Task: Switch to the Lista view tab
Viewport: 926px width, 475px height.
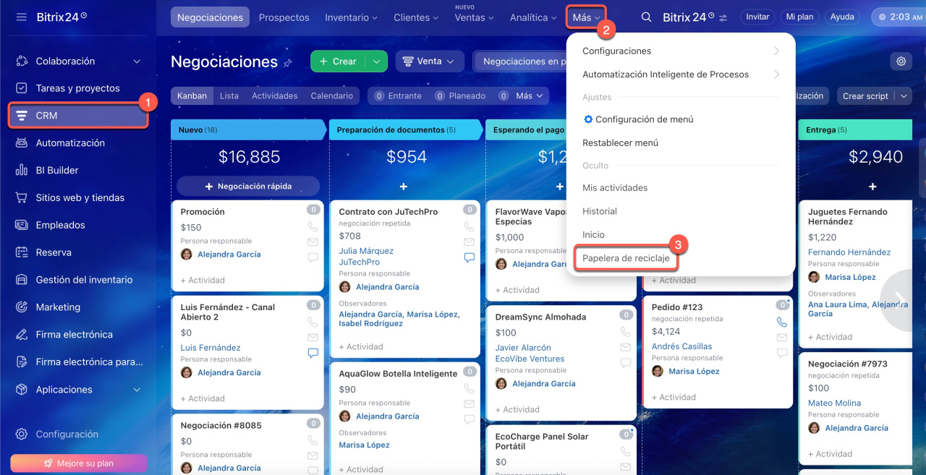Action: [x=229, y=96]
